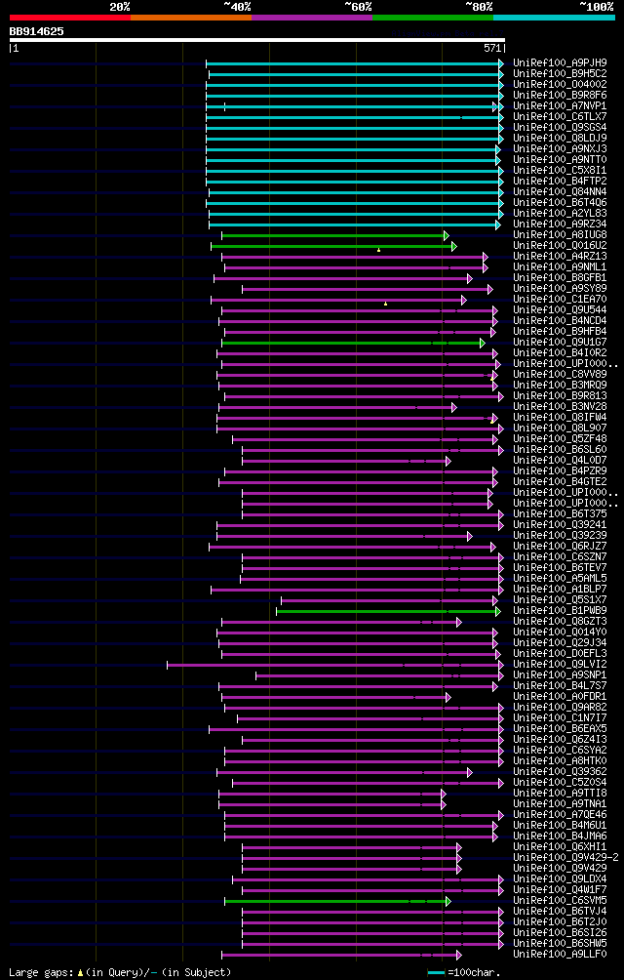Image resolution: width=624 pixels, height=980 pixels.
Task: Select hit label UniRef100_A9RZ34
Action: click(560, 225)
